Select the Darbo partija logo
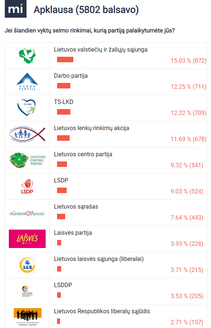211x328 pixels. [x=27, y=81]
